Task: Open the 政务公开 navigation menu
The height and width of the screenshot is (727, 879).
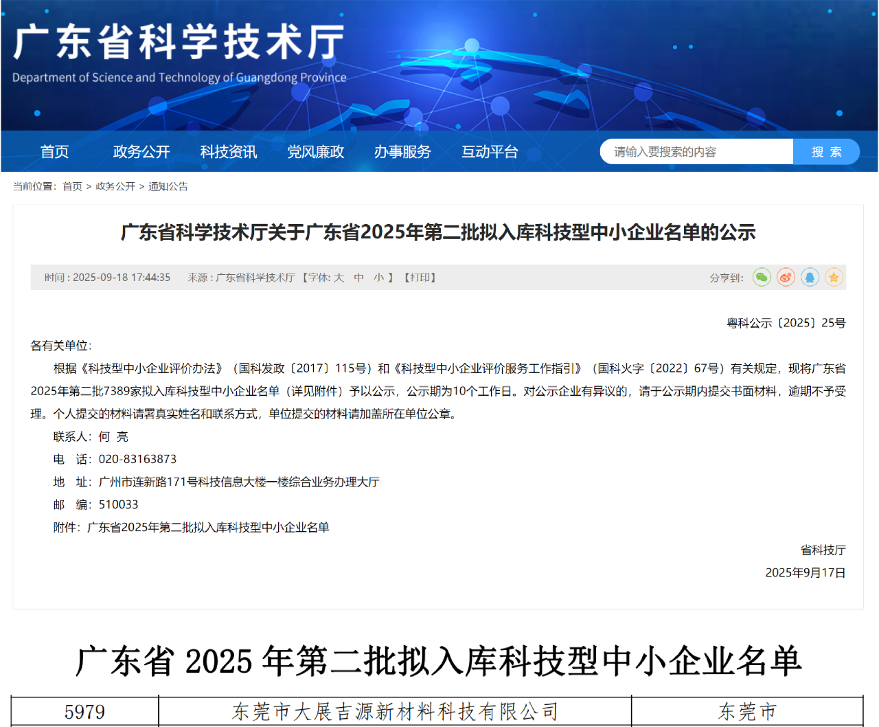Action: (141, 152)
